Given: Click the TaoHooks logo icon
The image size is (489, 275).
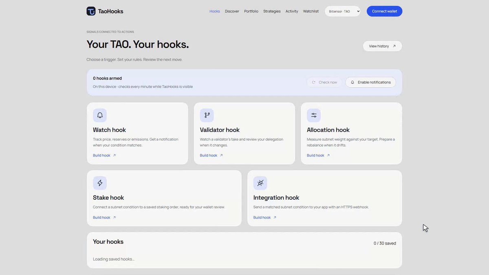Looking at the screenshot, I should (x=91, y=11).
